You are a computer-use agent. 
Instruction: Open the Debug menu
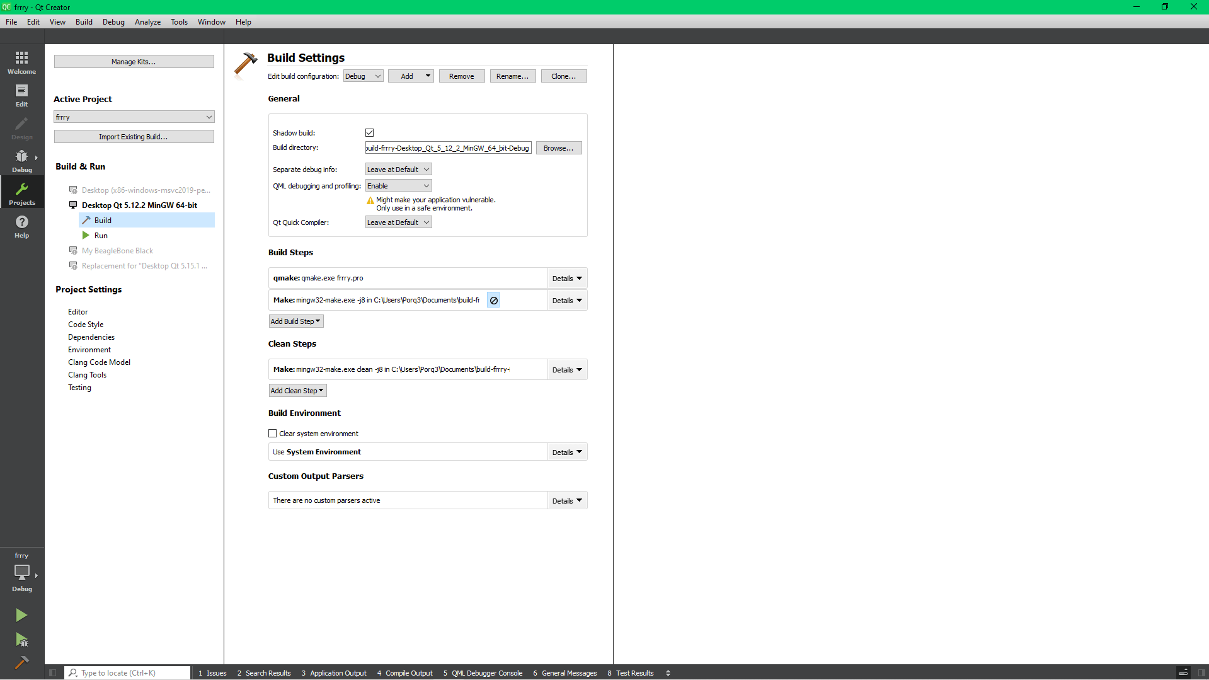click(x=113, y=22)
